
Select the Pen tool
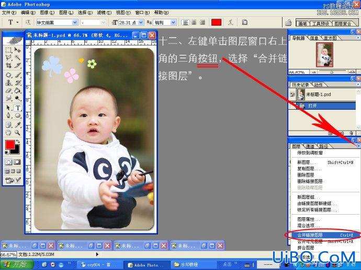click(8, 115)
